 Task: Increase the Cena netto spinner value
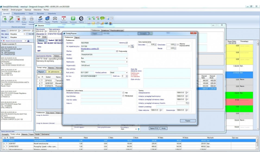156,44
